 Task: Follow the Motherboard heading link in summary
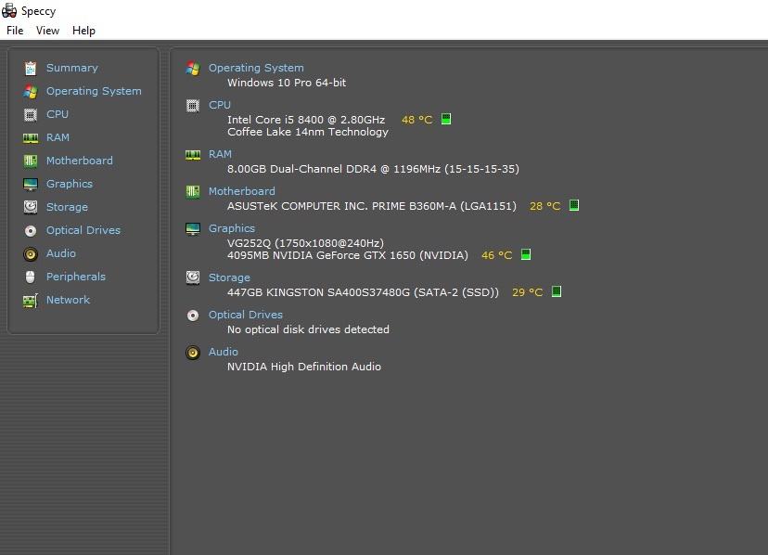pos(242,191)
